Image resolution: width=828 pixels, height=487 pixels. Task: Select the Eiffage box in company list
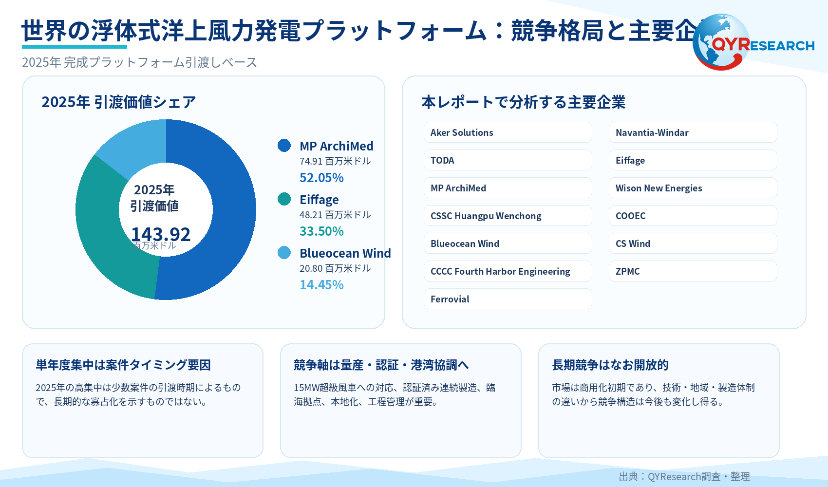[x=693, y=160]
